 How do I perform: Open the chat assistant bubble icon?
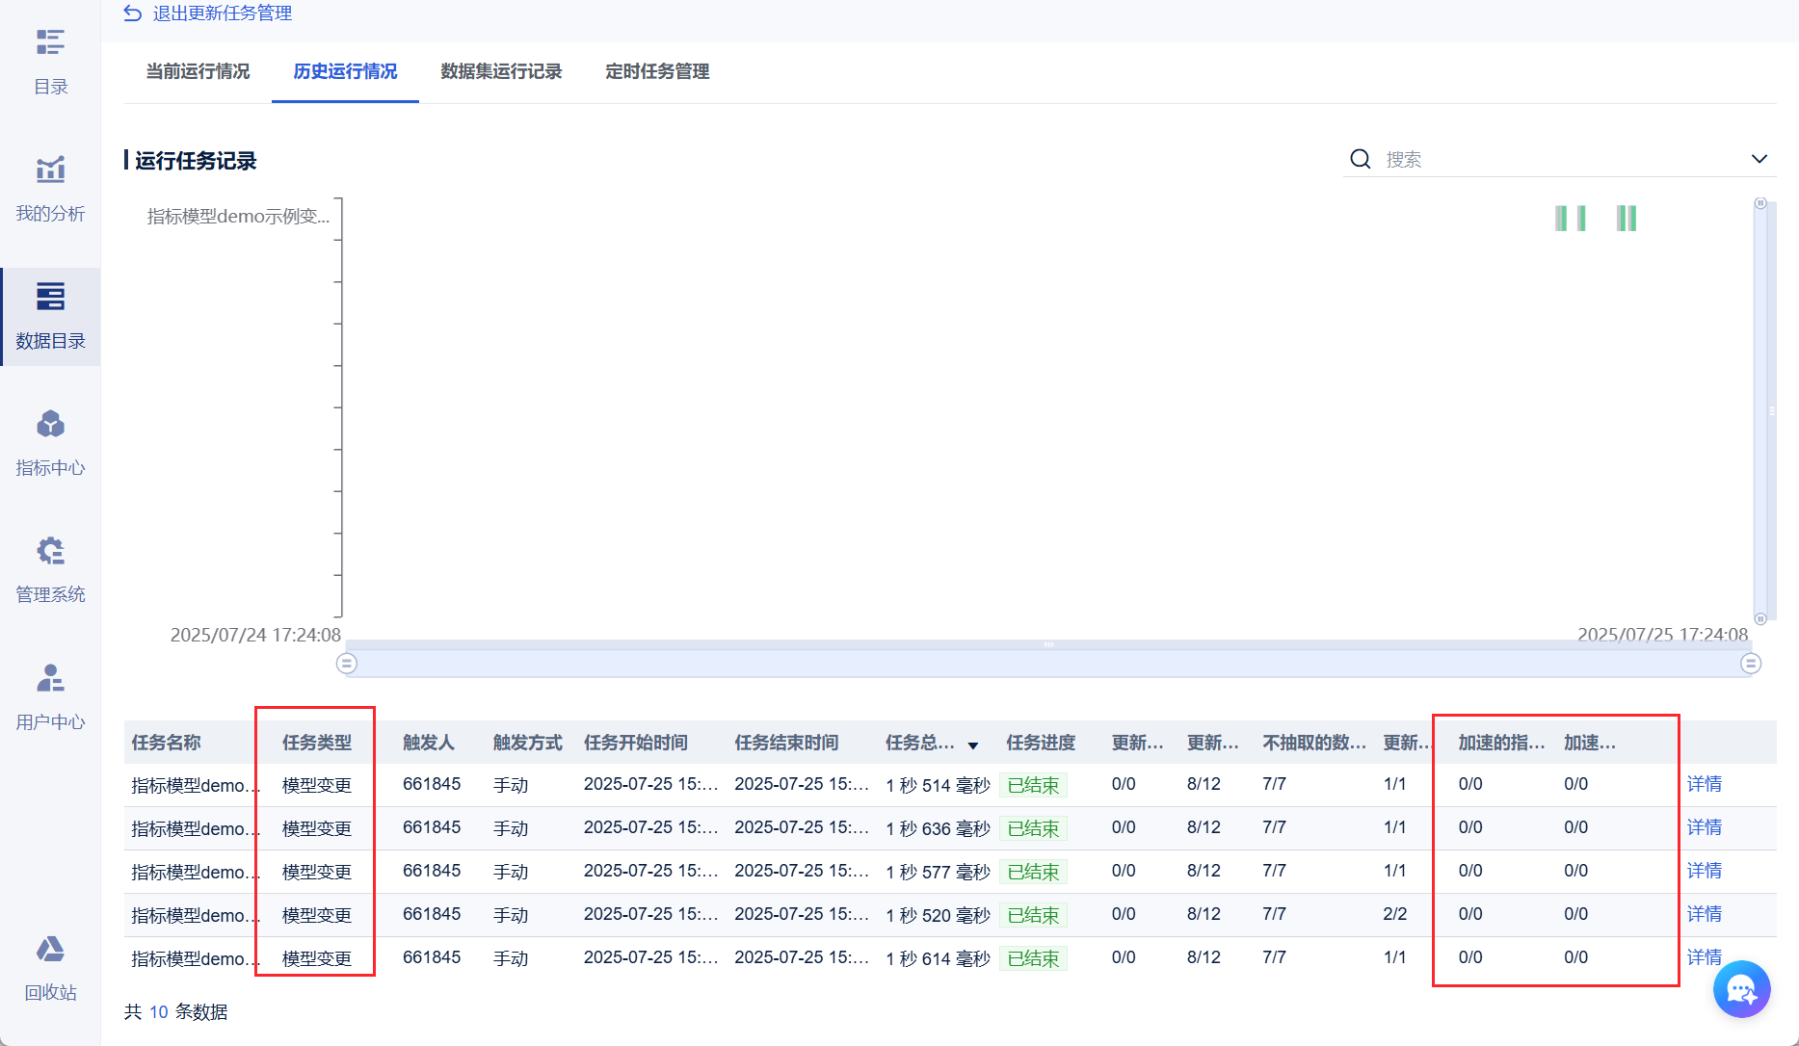coord(1742,989)
